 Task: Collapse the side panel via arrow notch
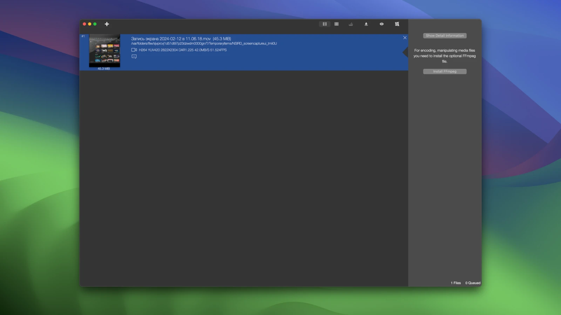(406, 52)
